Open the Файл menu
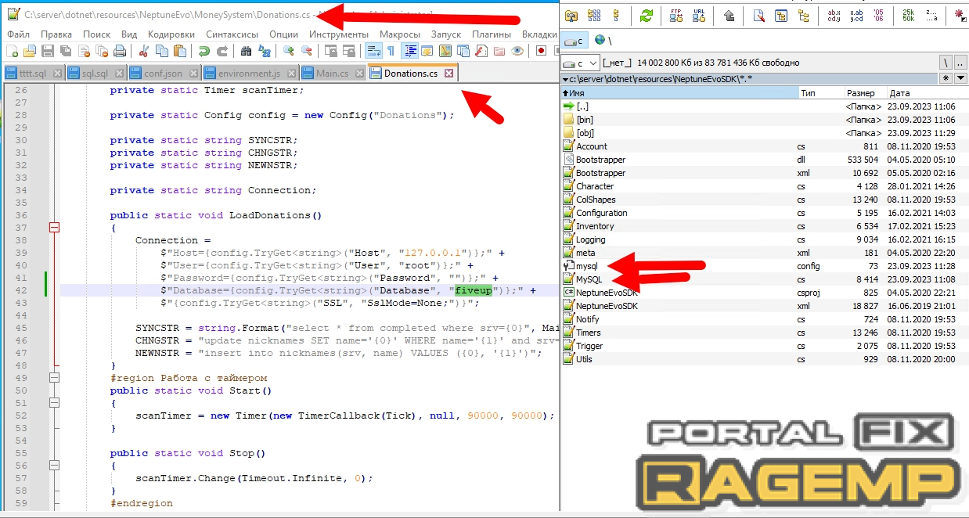Screen dimensions: 969x518 click(18, 34)
